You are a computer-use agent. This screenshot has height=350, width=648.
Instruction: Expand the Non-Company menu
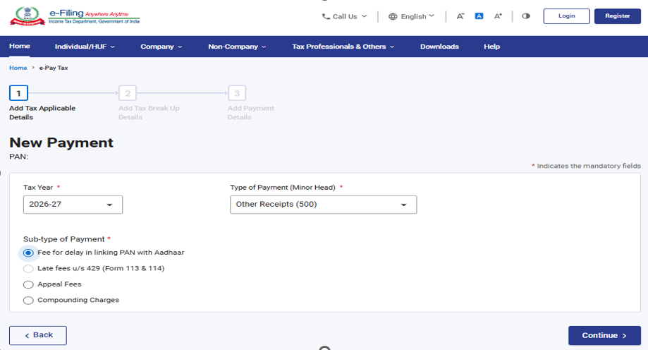pos(237,47)
